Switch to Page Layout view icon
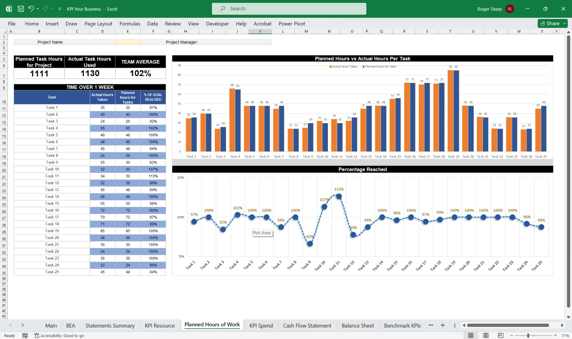This screenshot has height=339, width=572. point(485,335)
